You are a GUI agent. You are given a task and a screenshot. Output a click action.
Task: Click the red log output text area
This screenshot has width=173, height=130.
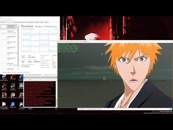[x=40, y=94]
